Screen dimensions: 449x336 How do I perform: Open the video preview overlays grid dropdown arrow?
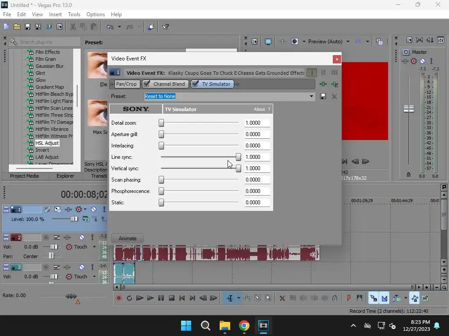(367, 42)
